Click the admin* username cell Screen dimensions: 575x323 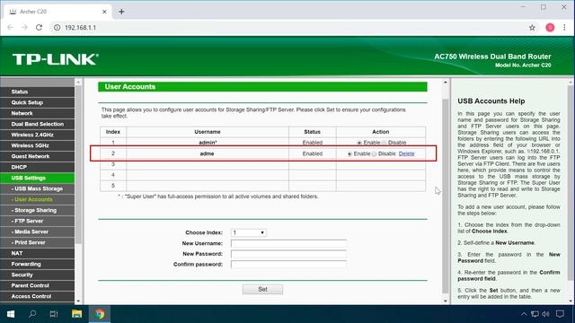click(x=208, y=143)
